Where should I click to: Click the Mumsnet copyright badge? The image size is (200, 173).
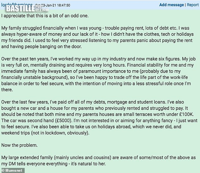click(12, 170)
